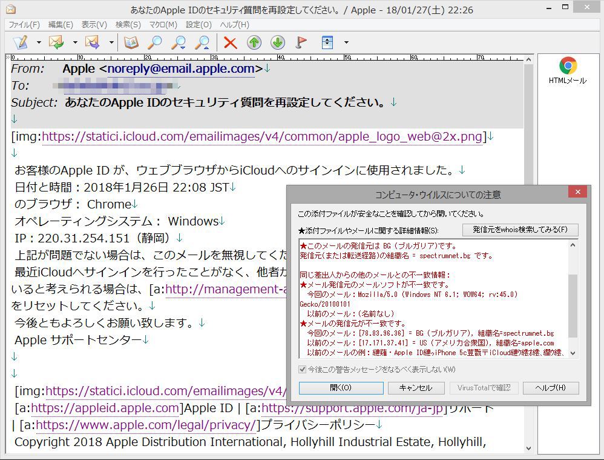
Task: Click the red flag icon
Action: pos(301,42)
